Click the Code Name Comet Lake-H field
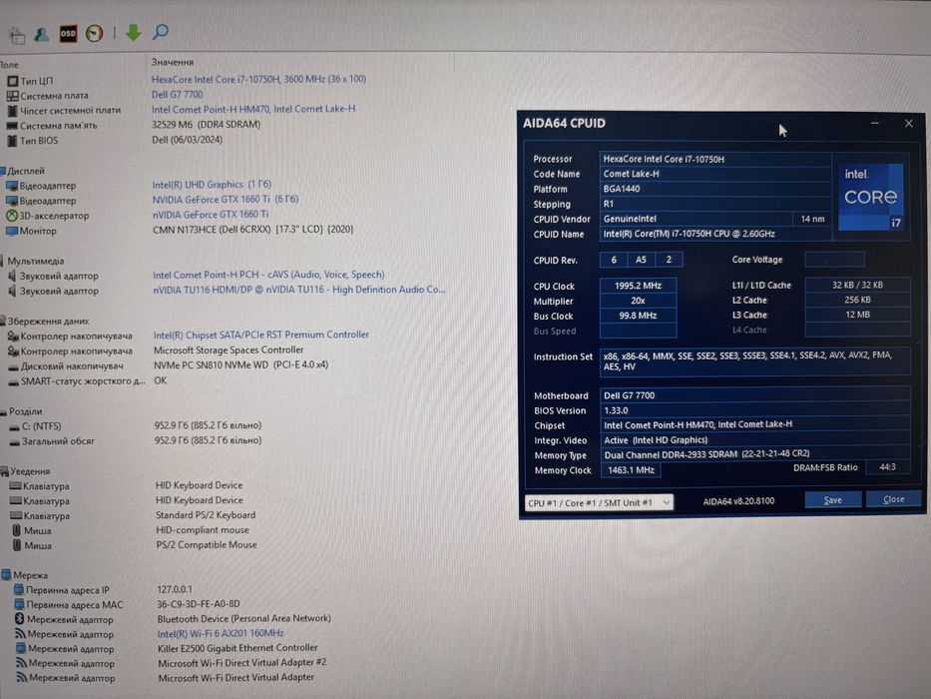The height and width of the screenshot is (699, 931). tap(715, 174)
